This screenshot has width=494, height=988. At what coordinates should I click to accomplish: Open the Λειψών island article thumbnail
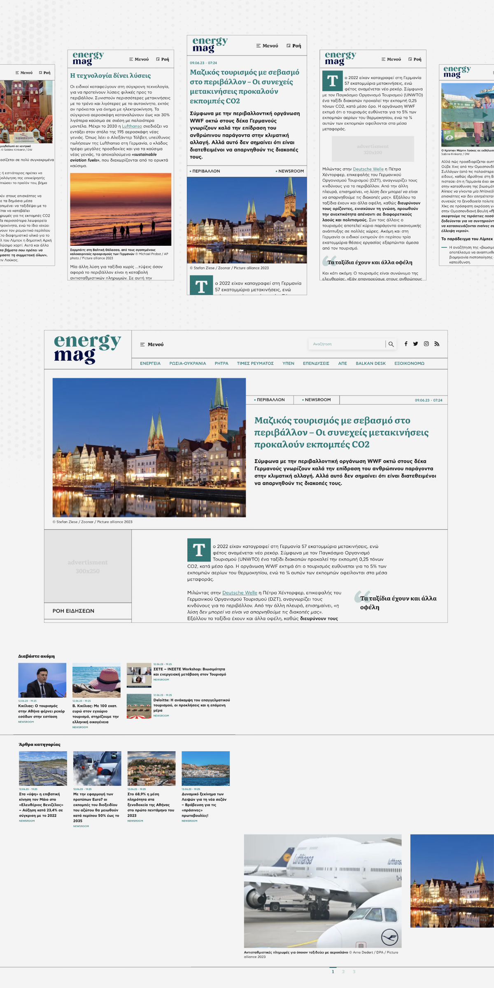tap(206, 769)
